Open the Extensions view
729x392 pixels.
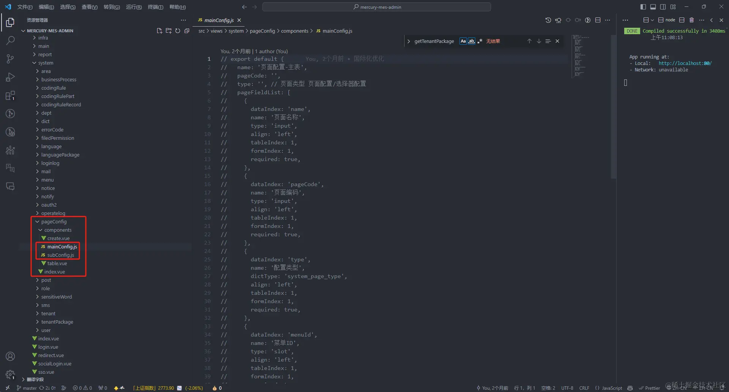(10, 95)
